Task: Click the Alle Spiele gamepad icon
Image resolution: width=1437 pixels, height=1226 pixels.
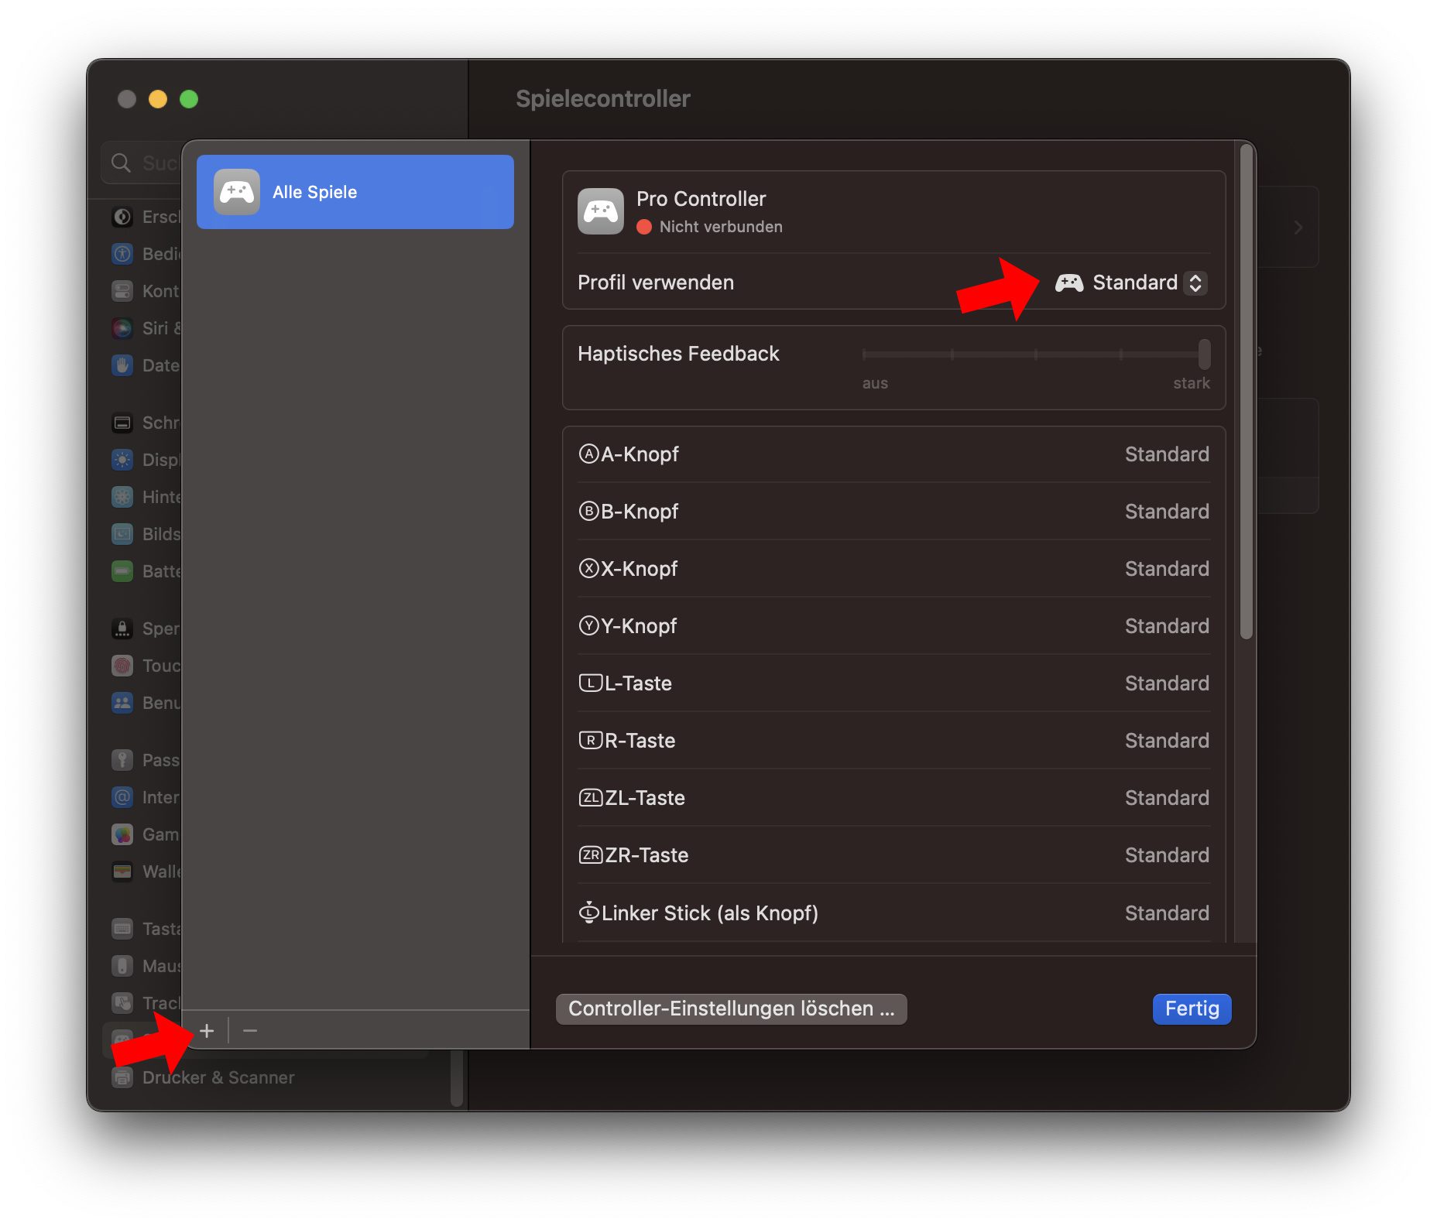Action: point(237,192)
